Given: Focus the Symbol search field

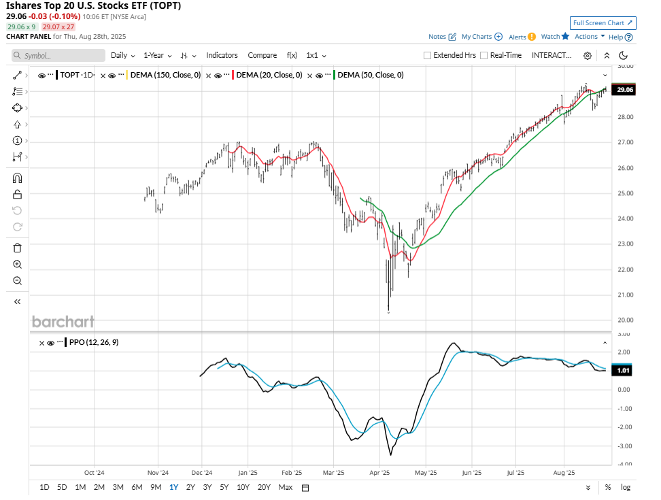Looking at the screenshot, I should 58,56.
